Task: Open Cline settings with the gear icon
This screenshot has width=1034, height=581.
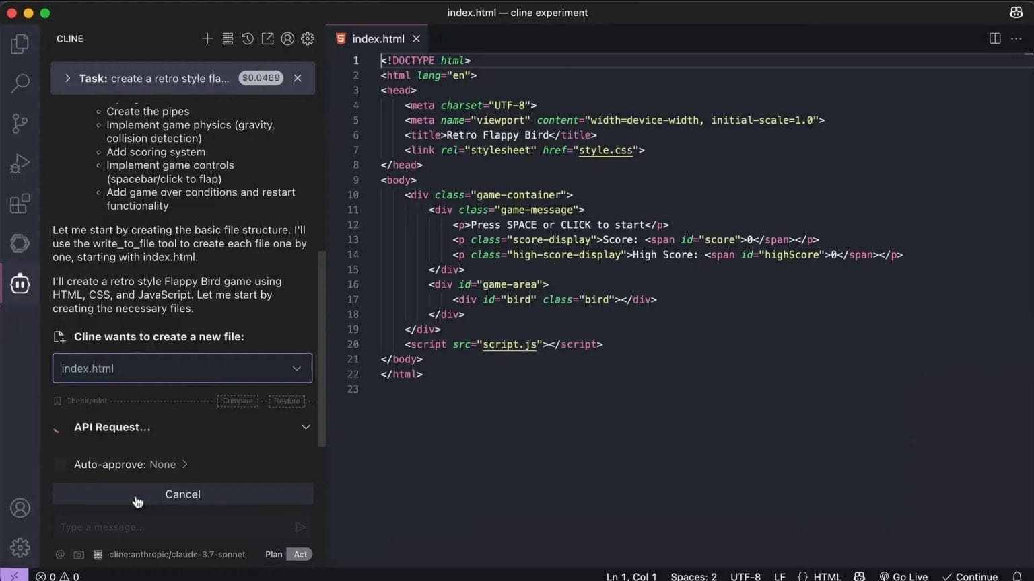Action: [308, 38]
